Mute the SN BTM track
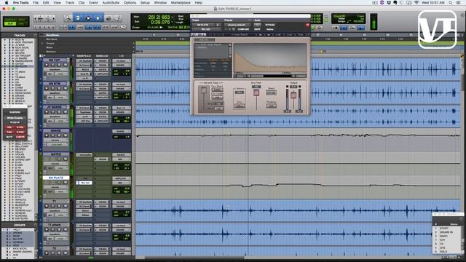 point(66,89)
